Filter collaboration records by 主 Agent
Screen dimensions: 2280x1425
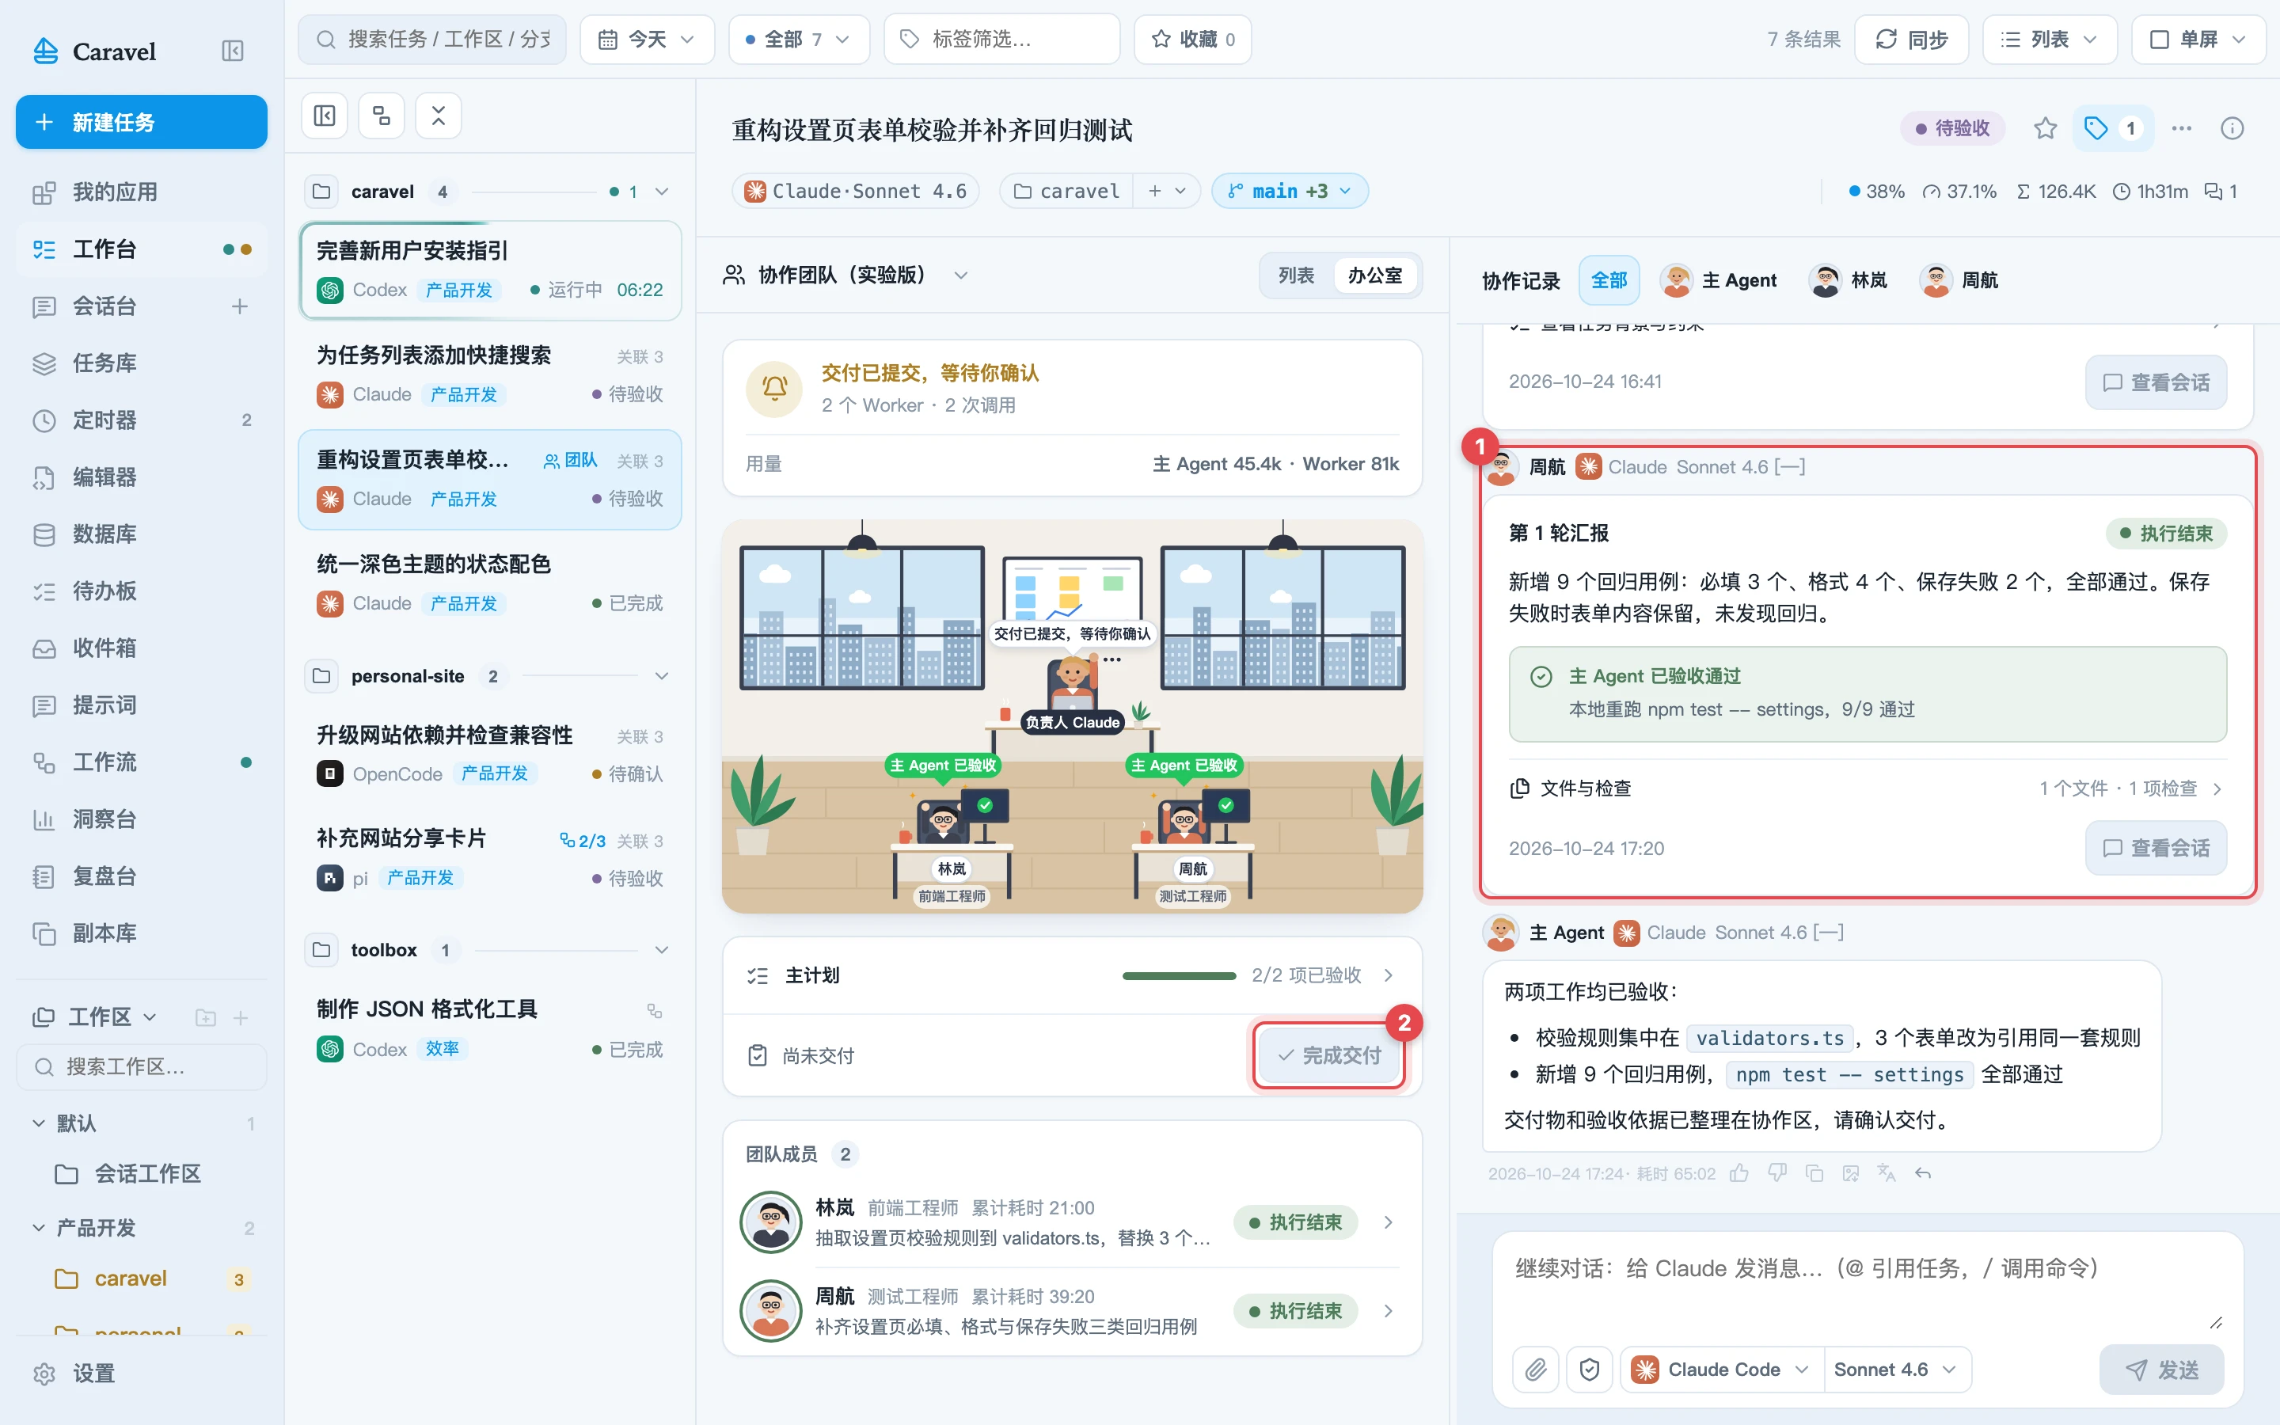(x=1719, y=280)
